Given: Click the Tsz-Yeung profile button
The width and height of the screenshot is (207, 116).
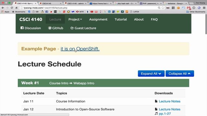Looking at the screenshot, I should [201, 3].
